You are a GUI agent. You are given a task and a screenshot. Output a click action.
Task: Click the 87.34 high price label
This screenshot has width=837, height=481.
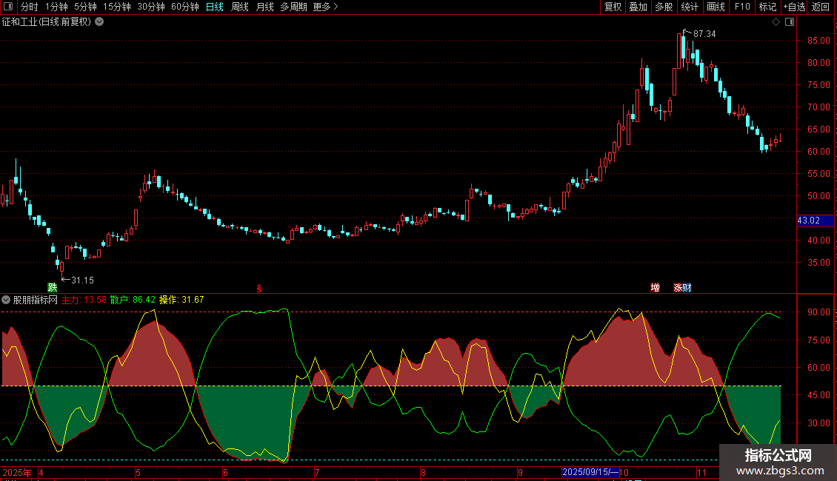pyautogui.click(x=704, y=33)
